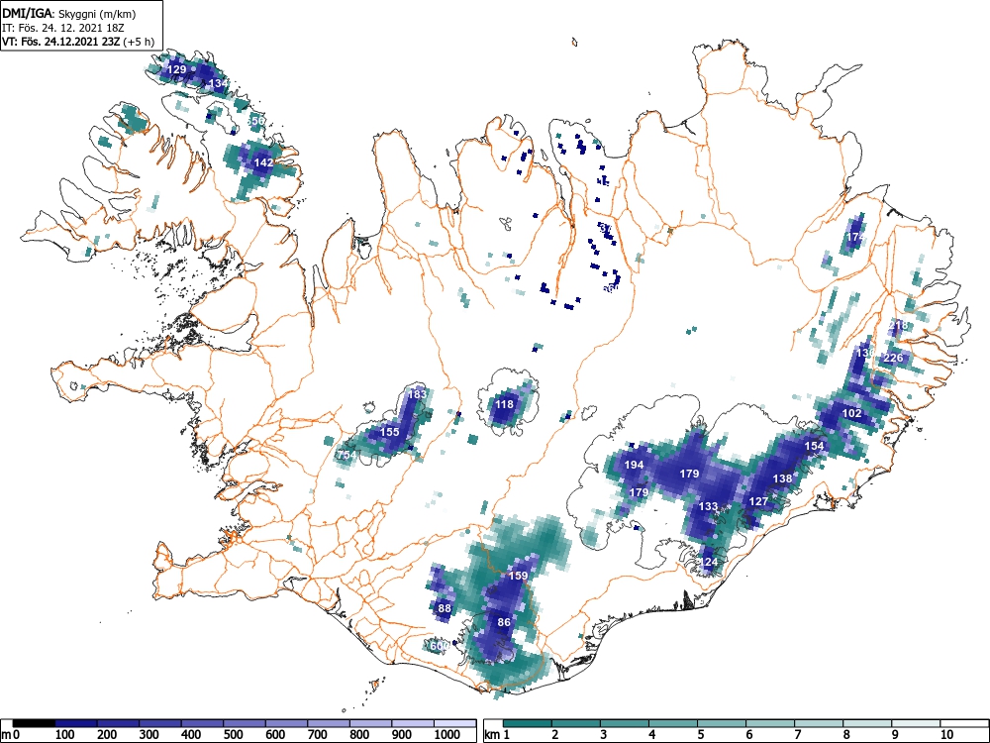Screen dimensions: 990x743
Task: Click the 183 visibility label
Action: [417, 394]
